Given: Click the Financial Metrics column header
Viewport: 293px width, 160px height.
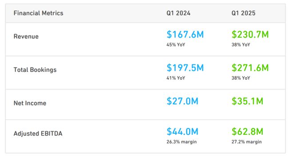Looking at the screenshot, I should coord(38,13).
